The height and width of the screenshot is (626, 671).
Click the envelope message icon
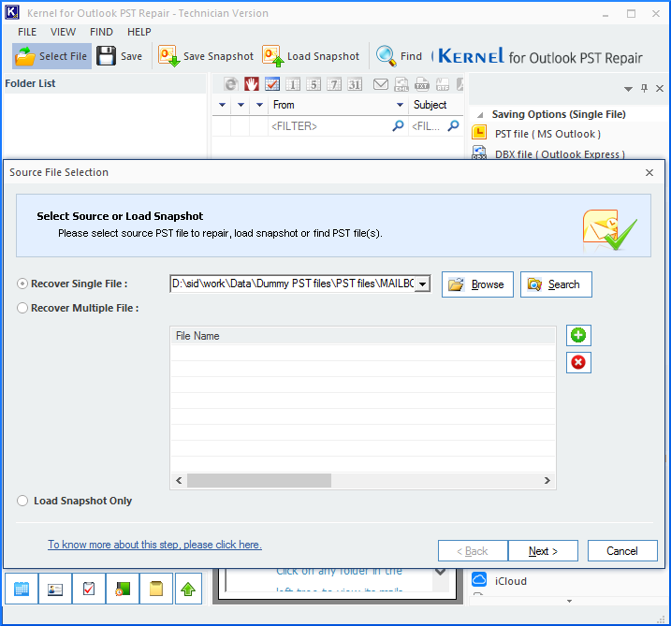pos(381,84)
